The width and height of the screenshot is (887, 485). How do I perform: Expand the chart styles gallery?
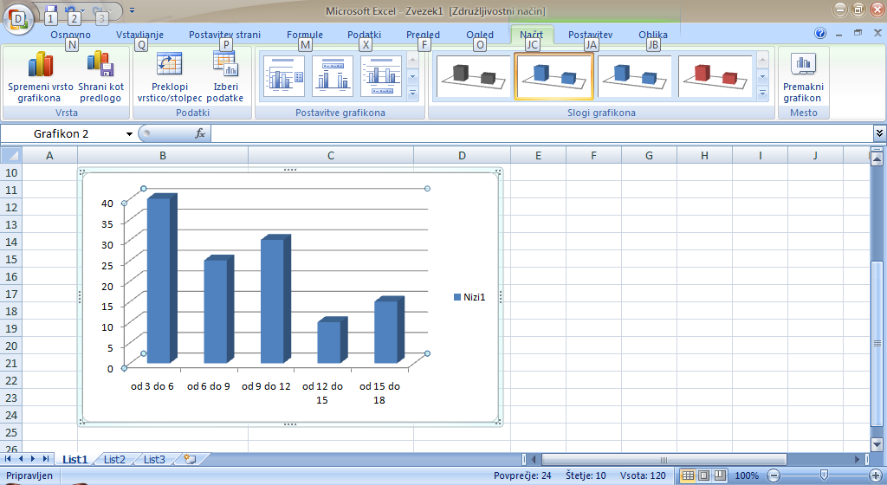(x=762, y=93)
